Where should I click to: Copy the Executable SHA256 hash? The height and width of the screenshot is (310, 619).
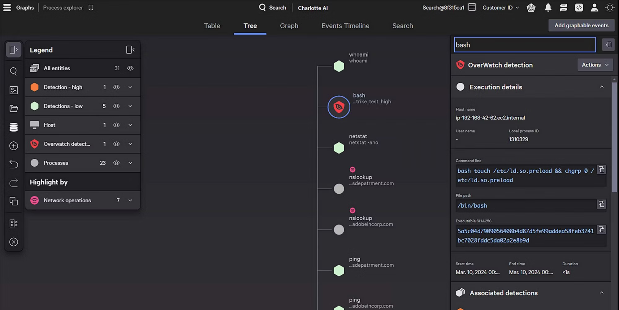click(601, 230)
